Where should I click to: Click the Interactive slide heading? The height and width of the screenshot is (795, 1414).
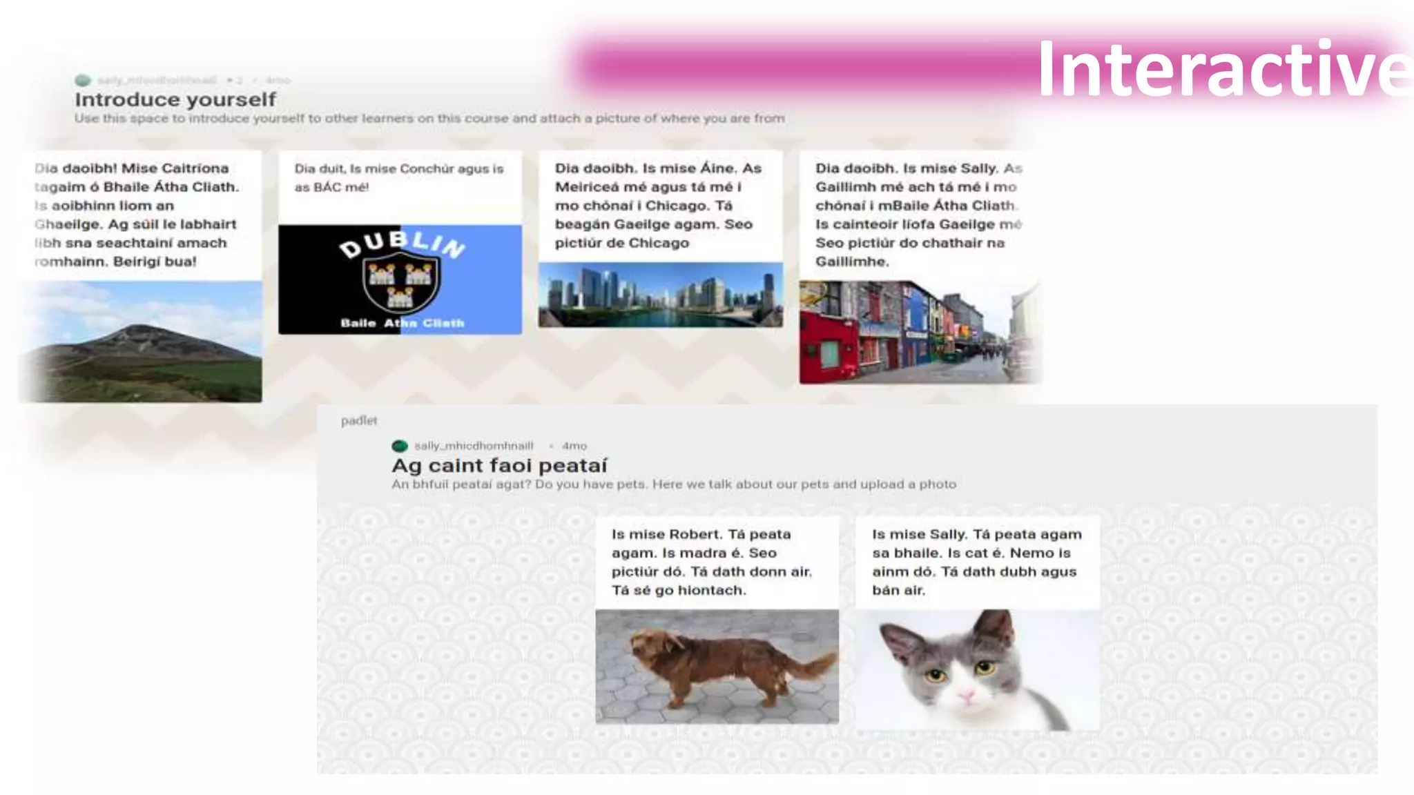point(1222,69)
